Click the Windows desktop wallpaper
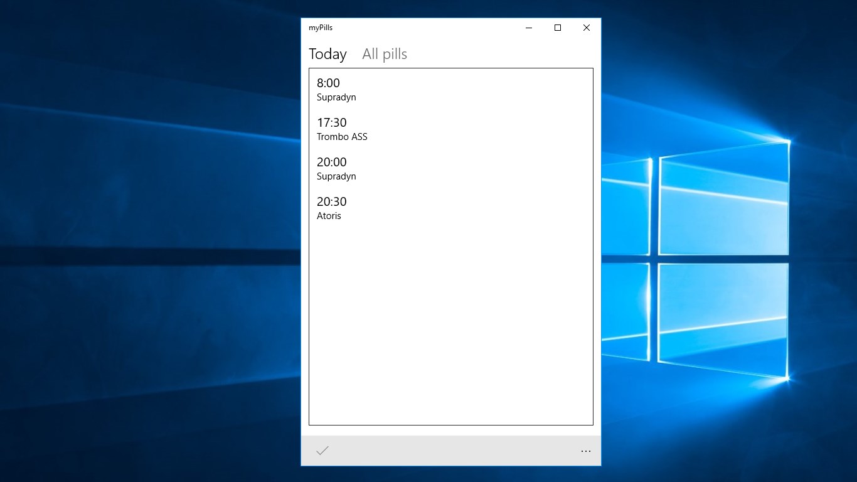This screenshot has width=857, height=482. (x=125, y=251)
